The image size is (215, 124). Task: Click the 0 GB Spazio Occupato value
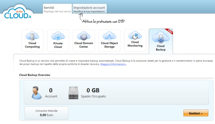93,93
